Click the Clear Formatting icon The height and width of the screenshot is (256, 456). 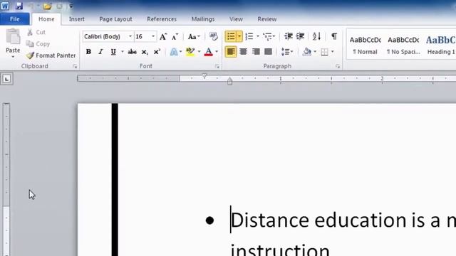[214, 36]
